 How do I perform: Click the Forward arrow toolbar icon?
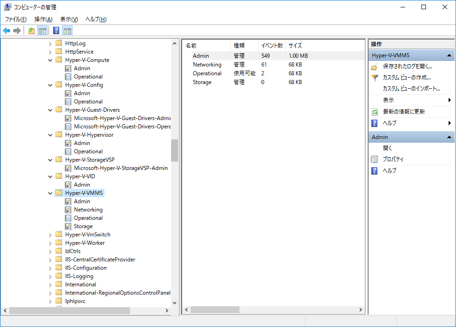[17, 30]
